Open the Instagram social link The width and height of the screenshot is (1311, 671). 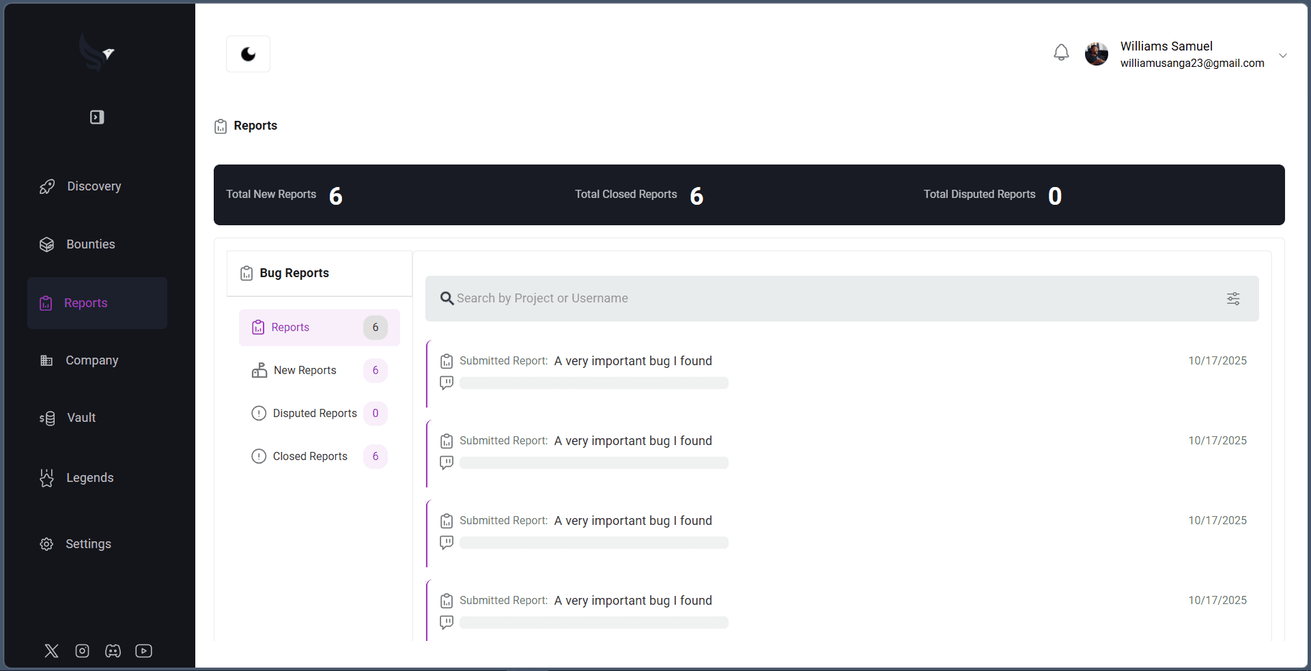point(83,651)
